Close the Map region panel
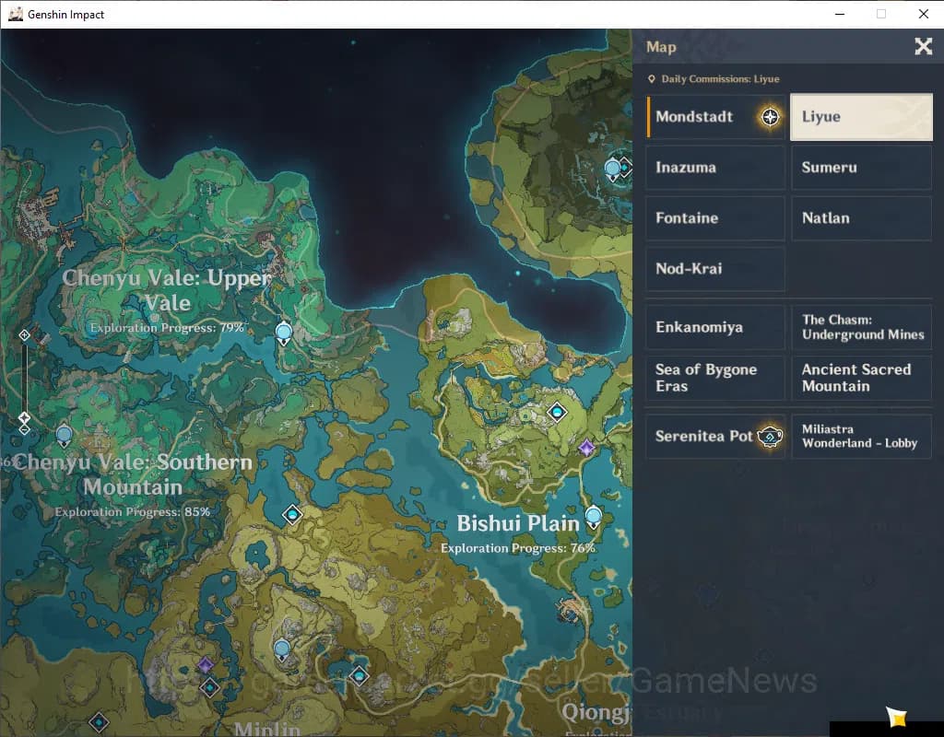This screenshot has height=737, width=944. 923,46
